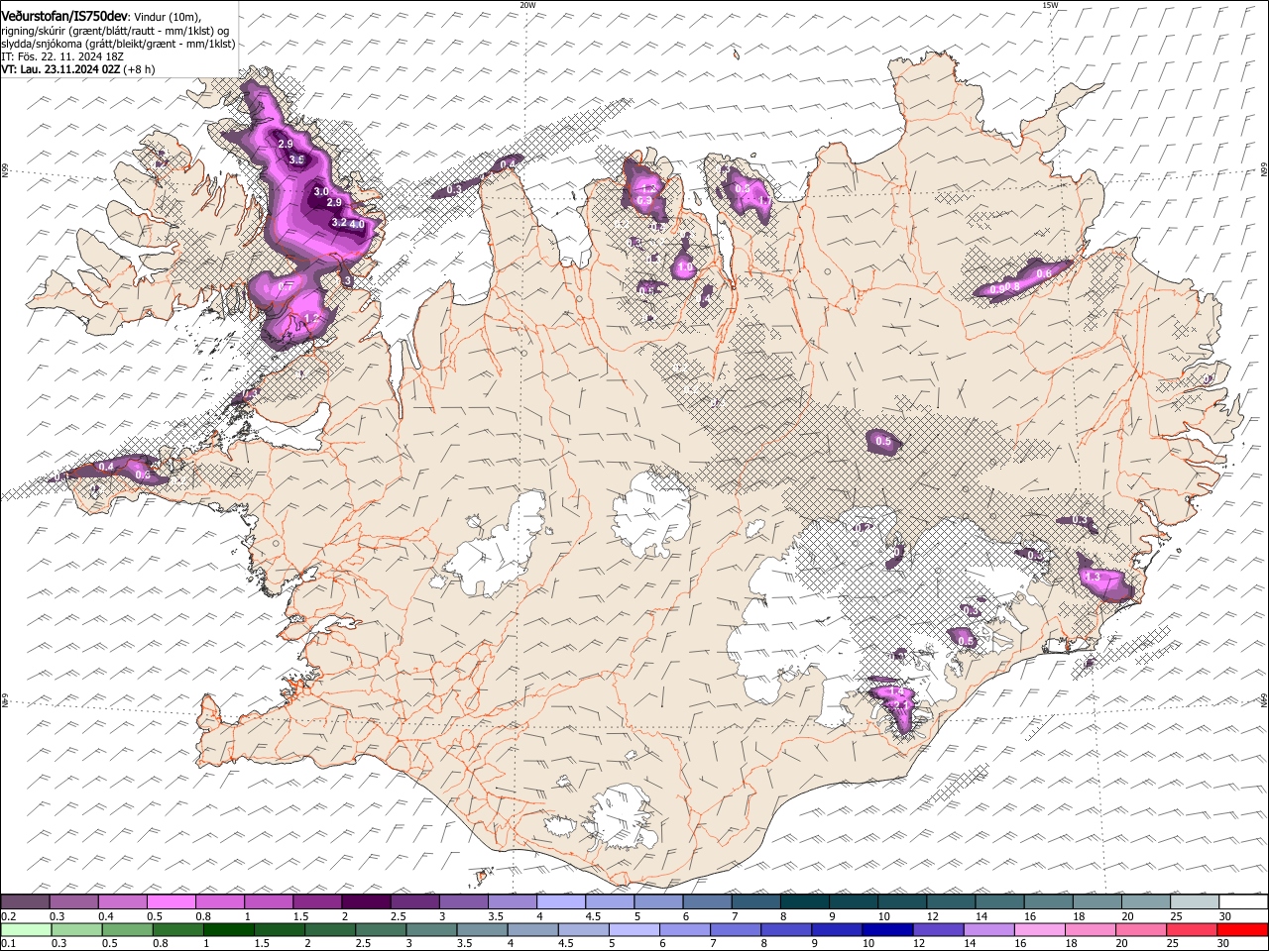Pick the 3.5 swatch in the lower legend

coord(482,929)
